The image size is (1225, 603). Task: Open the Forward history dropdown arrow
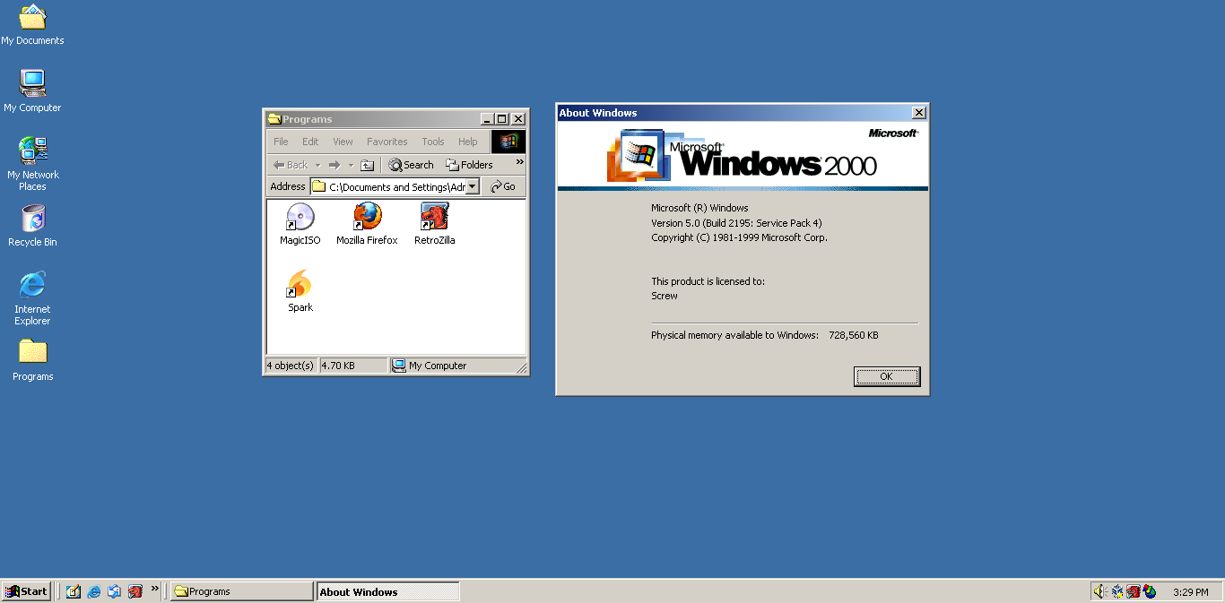pyautogui.click(x=351, y=165)
